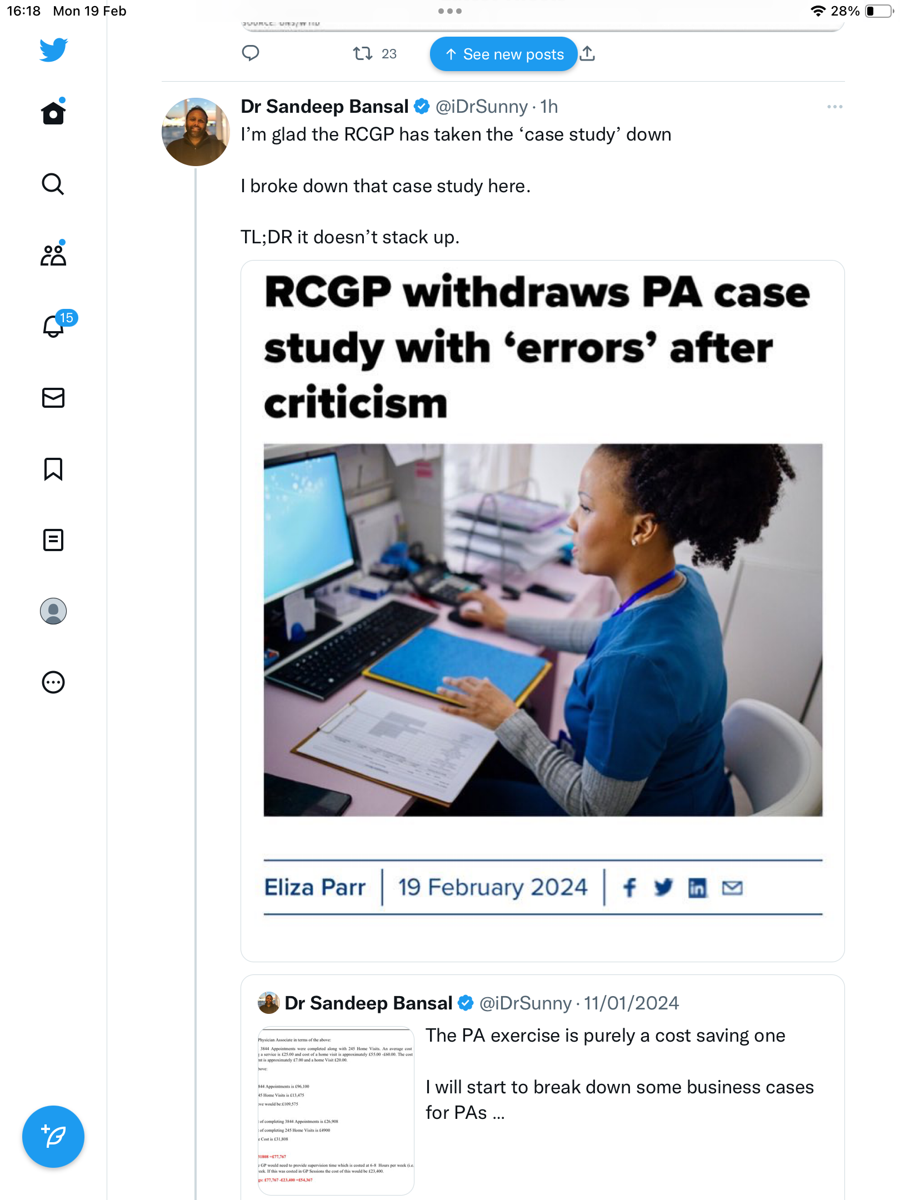The image size is (900, 1200).
Task: Open Communities people icon
Action: click(x=53, y=254)
